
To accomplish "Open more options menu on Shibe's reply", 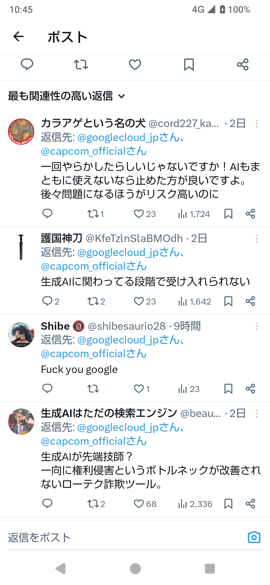I will [x=256, y=326].
